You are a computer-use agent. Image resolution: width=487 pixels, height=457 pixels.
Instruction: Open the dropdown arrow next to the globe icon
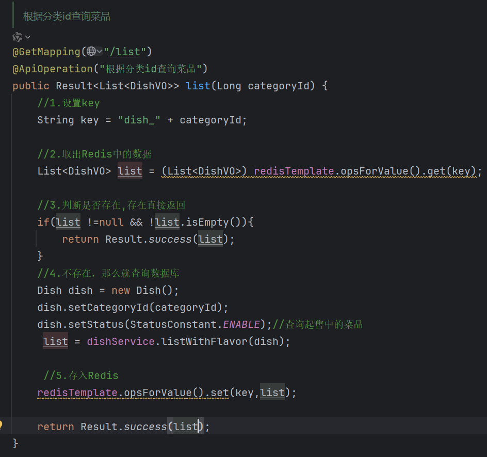[100, 51]
